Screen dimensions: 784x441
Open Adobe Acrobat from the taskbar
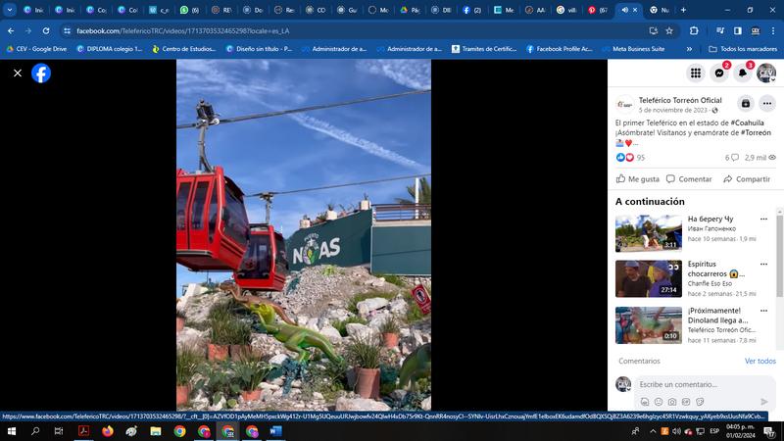[x=83, y=431]
